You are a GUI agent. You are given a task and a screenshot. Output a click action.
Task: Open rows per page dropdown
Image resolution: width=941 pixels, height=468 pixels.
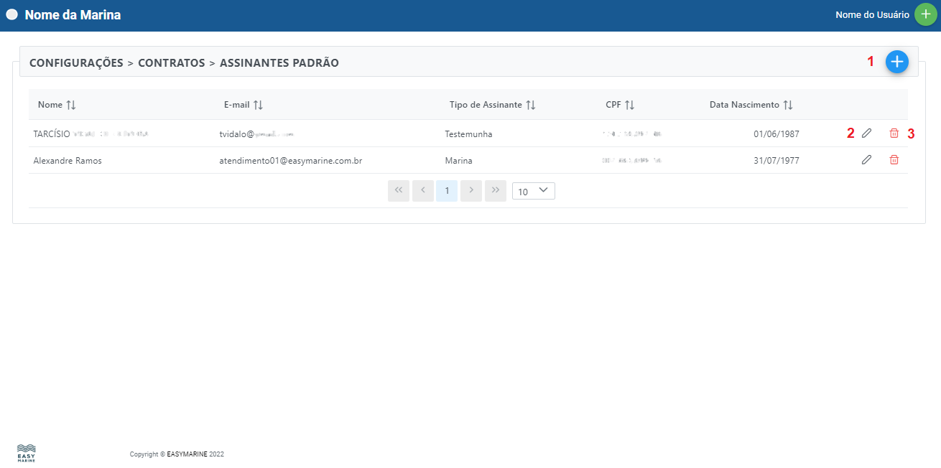533,191
